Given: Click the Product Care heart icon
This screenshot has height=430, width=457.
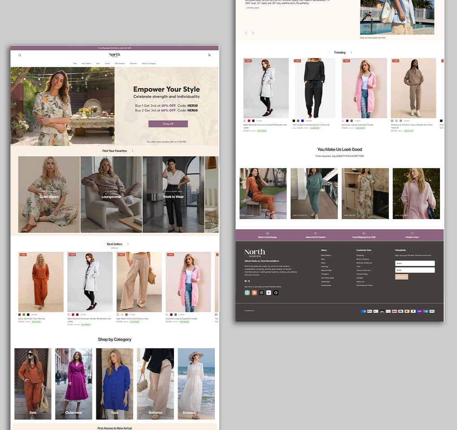Looking at the screenshot, I should click(x=412, y=233).
